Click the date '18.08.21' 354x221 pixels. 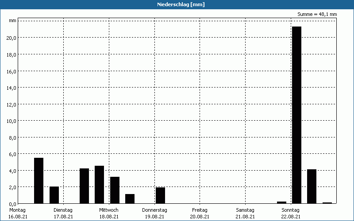[x=109, y=217]
